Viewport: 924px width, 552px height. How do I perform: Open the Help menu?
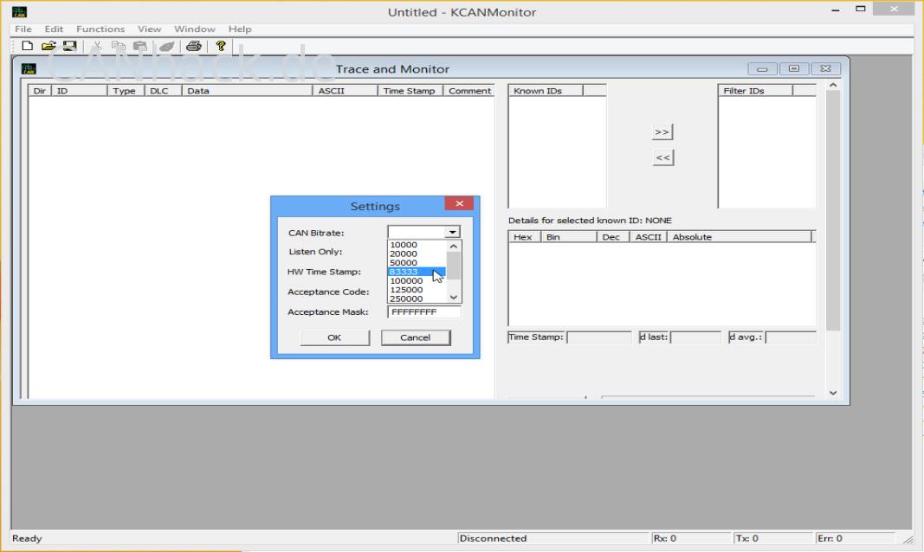tap(240, 29)
